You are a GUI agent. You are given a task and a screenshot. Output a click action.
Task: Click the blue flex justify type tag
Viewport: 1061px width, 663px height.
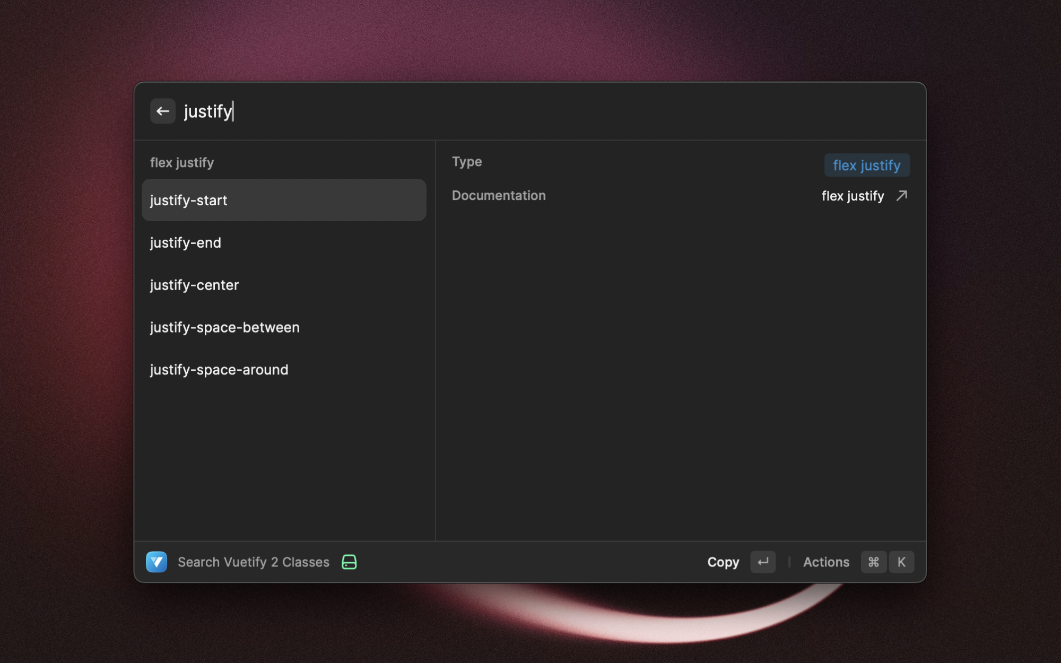[x=867, y=165]
